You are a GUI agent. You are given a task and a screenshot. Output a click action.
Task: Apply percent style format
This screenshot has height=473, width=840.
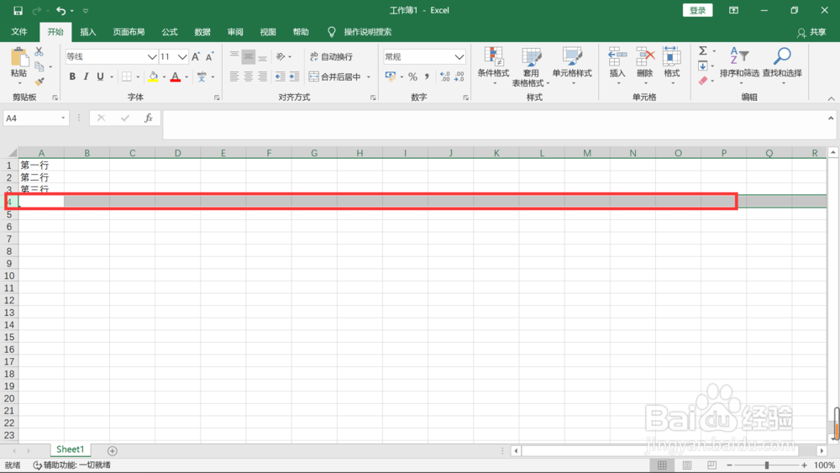tap(412, 76)
